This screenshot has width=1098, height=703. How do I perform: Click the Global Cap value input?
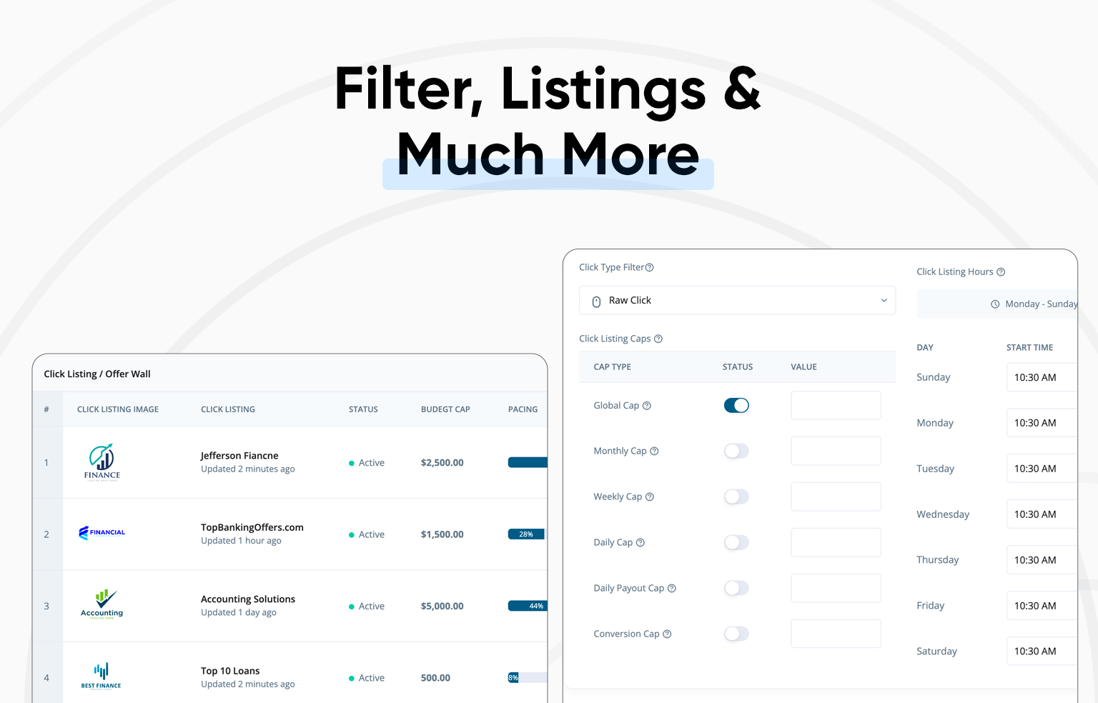pos(836,405)
